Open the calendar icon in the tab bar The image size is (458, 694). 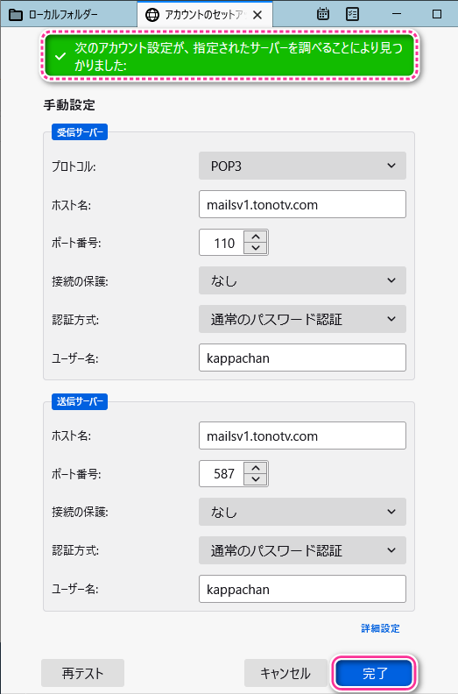click(x=323, y=14)
